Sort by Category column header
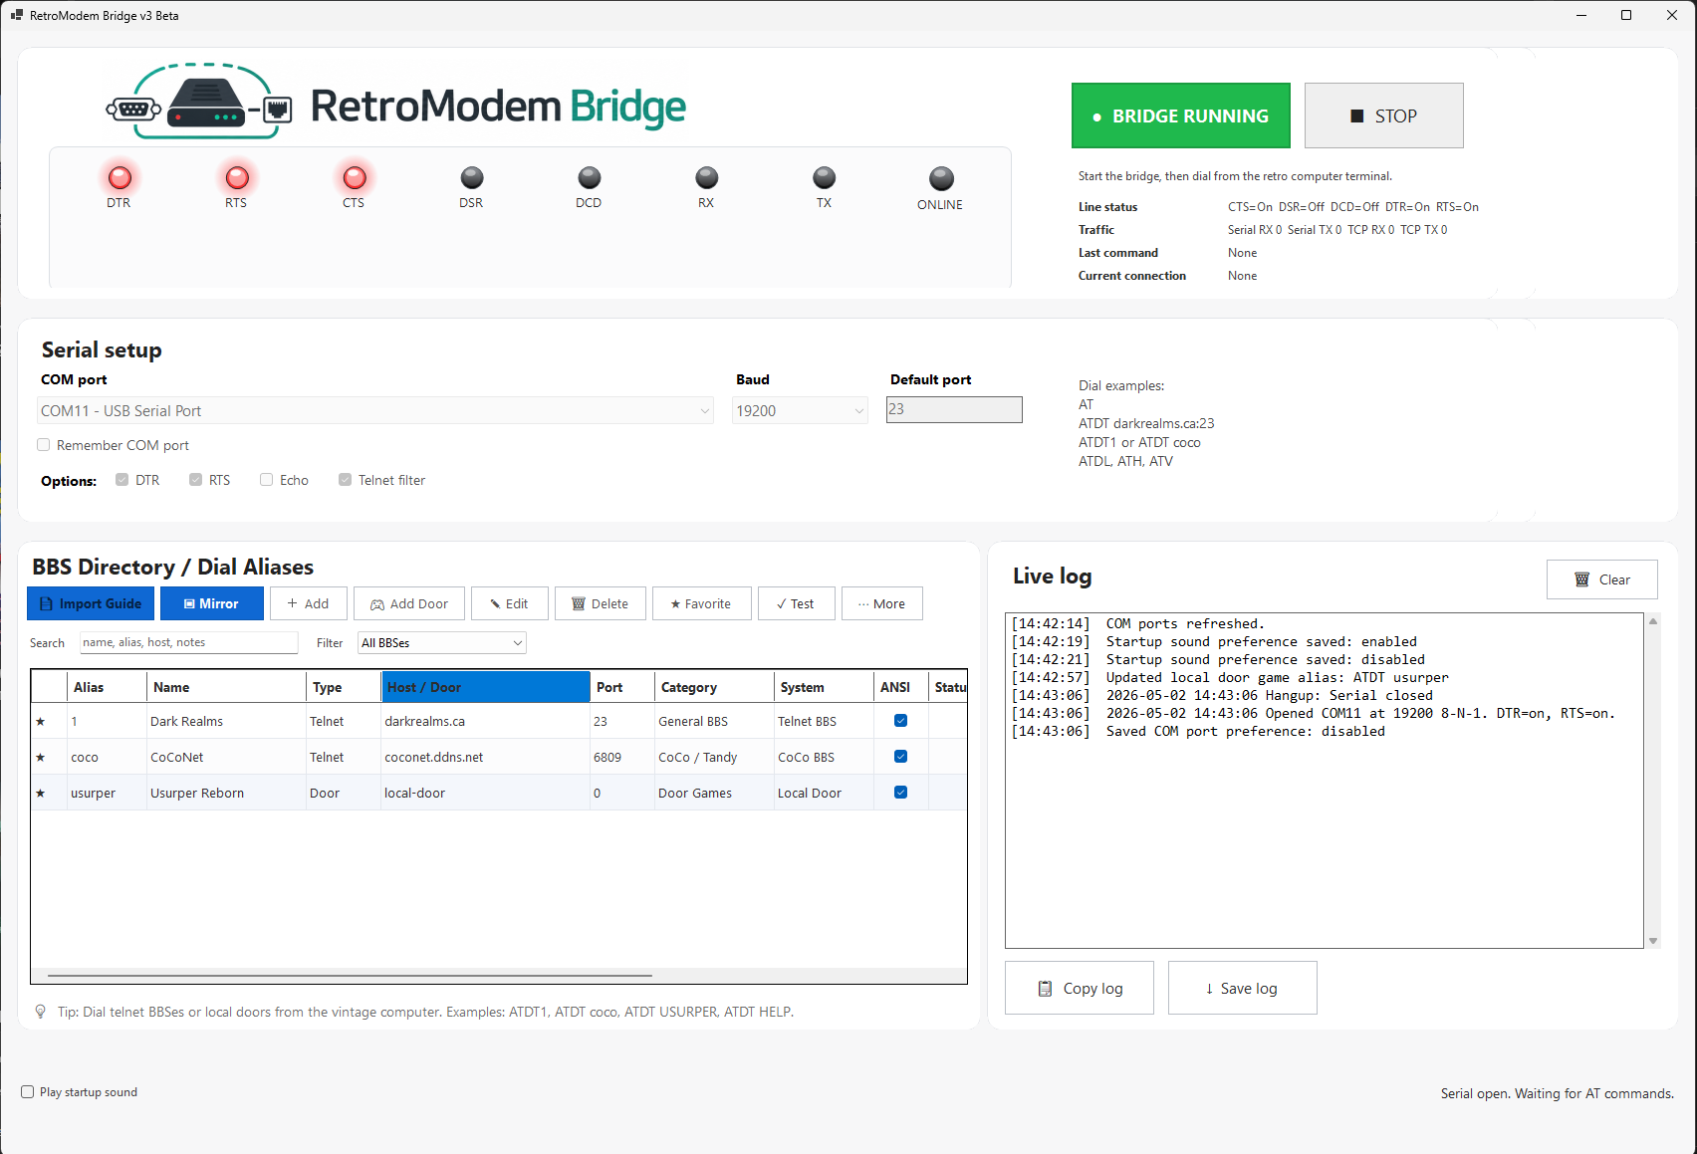1697x1154 pixels. tap(714, 687)
